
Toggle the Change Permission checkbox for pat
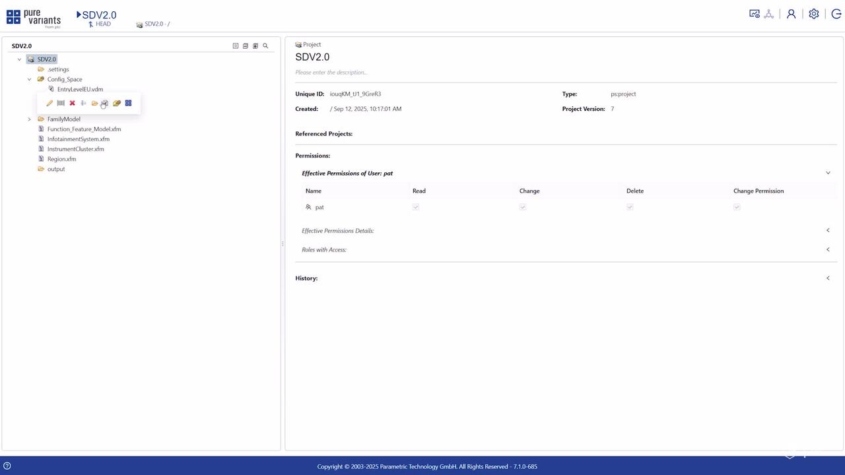pyautogui.click(x=737, y=207)
